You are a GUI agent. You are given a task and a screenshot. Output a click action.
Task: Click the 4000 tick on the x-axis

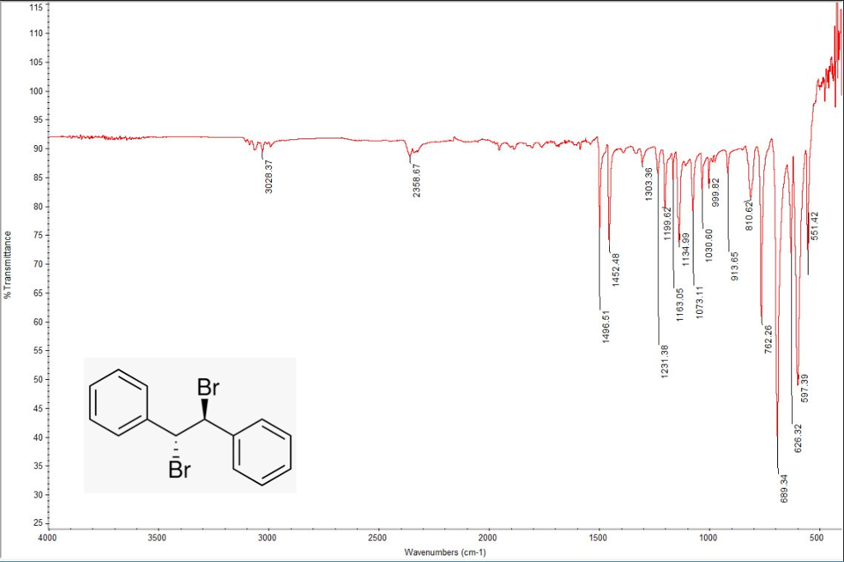[47, 536]
